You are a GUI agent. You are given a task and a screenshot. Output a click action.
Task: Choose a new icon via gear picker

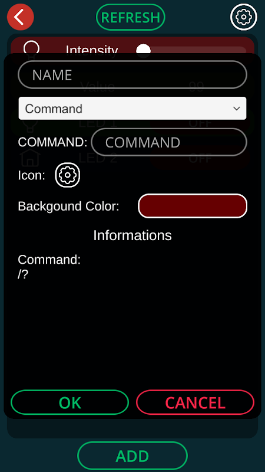(68, 175)
